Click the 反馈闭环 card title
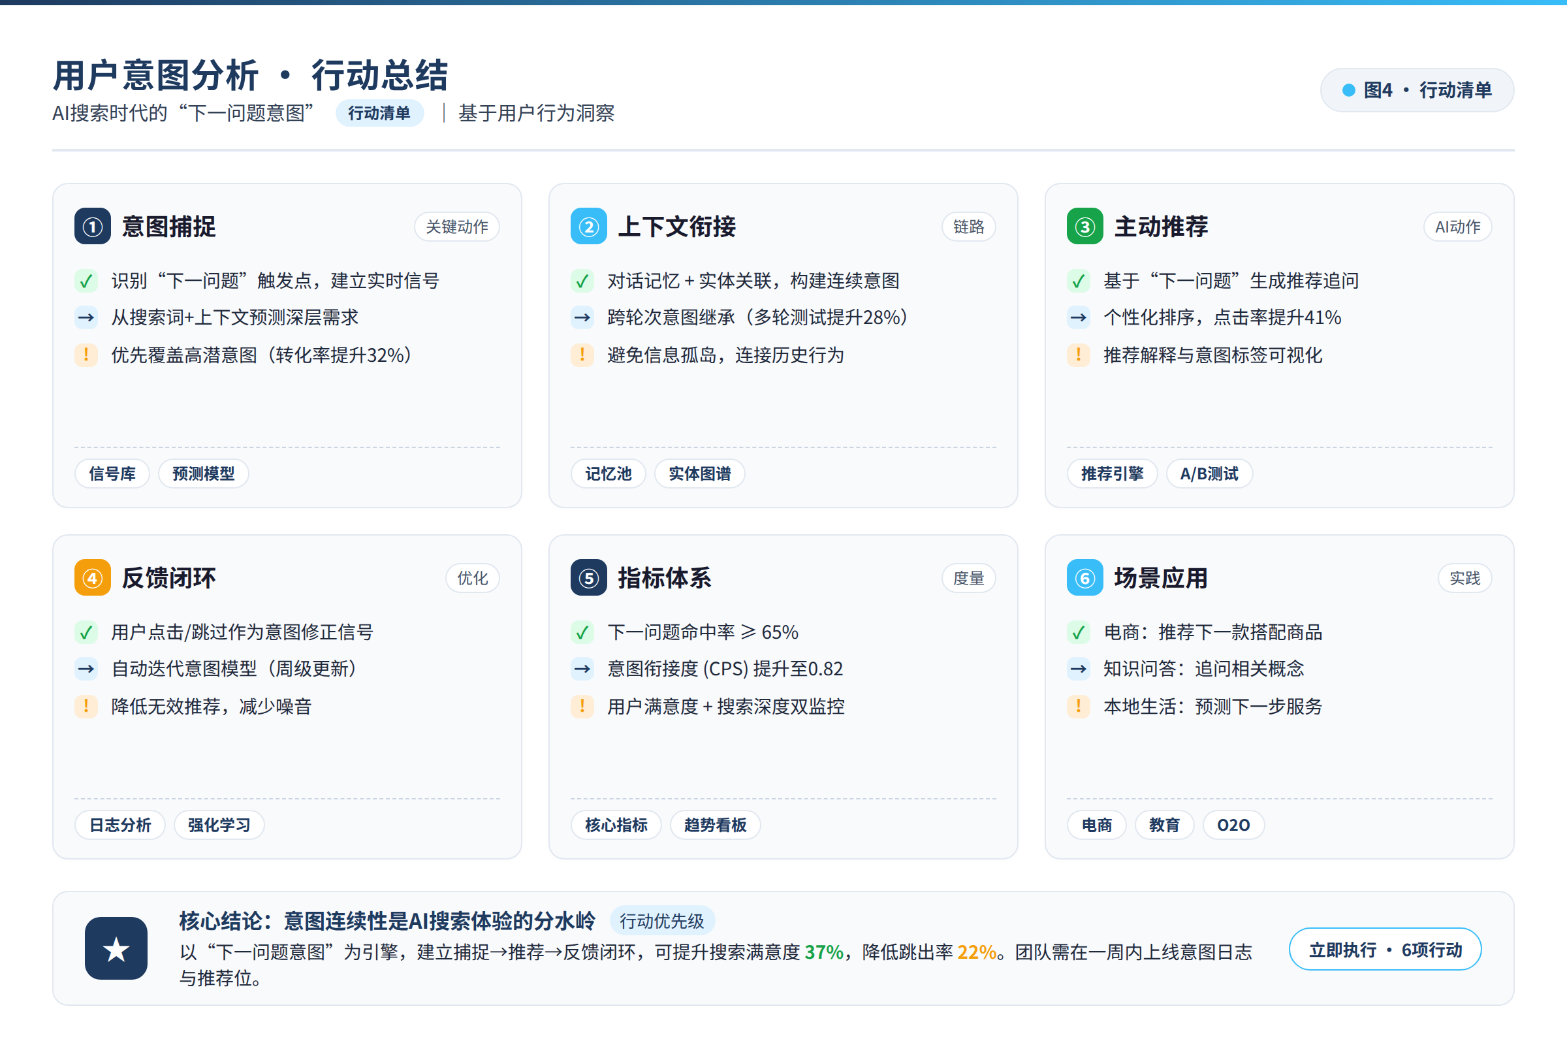This screenshot has height=1045, width=1567. coord(168,578)
